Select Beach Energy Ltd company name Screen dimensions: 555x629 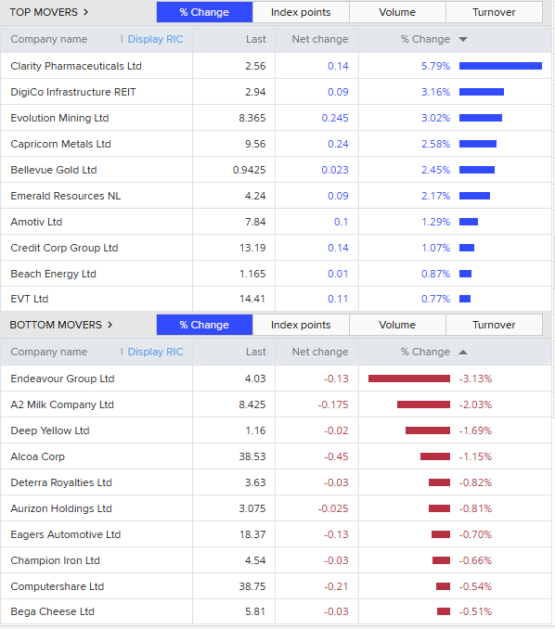(x=54, y=274)
